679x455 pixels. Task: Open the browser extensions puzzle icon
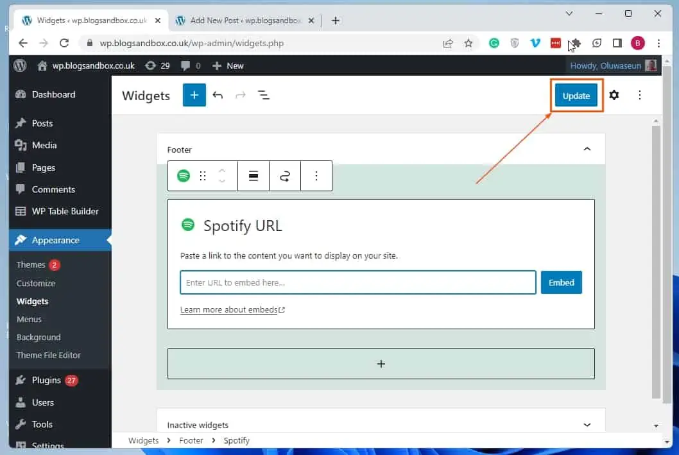click(576, 43)
